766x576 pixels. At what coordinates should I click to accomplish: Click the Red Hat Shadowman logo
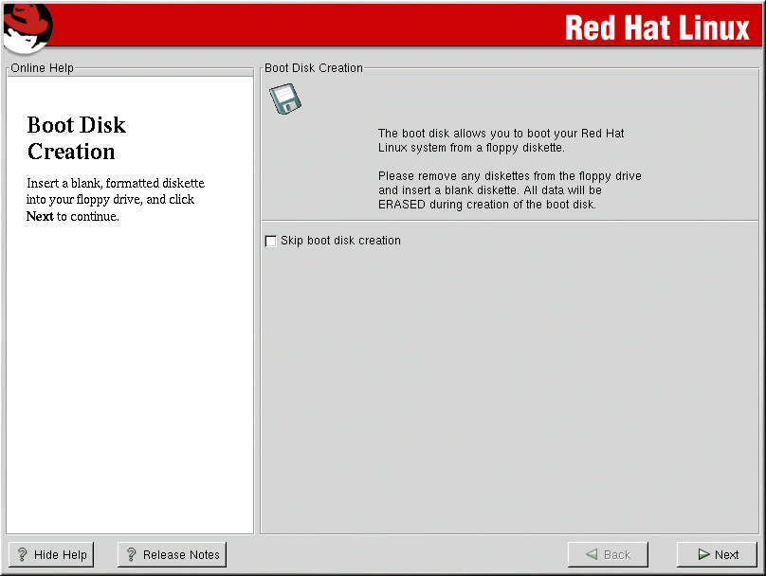point(27,26)
